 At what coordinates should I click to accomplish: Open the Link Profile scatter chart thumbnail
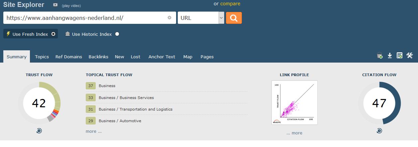294,103
